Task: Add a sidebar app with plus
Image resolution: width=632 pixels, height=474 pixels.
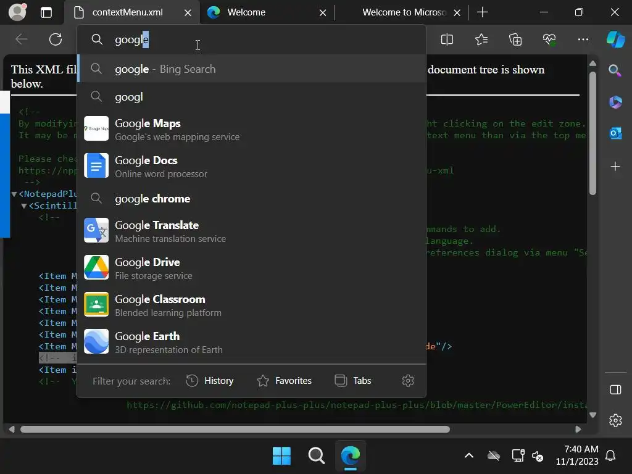Action: pyautogui.click(x=615, y=166)
